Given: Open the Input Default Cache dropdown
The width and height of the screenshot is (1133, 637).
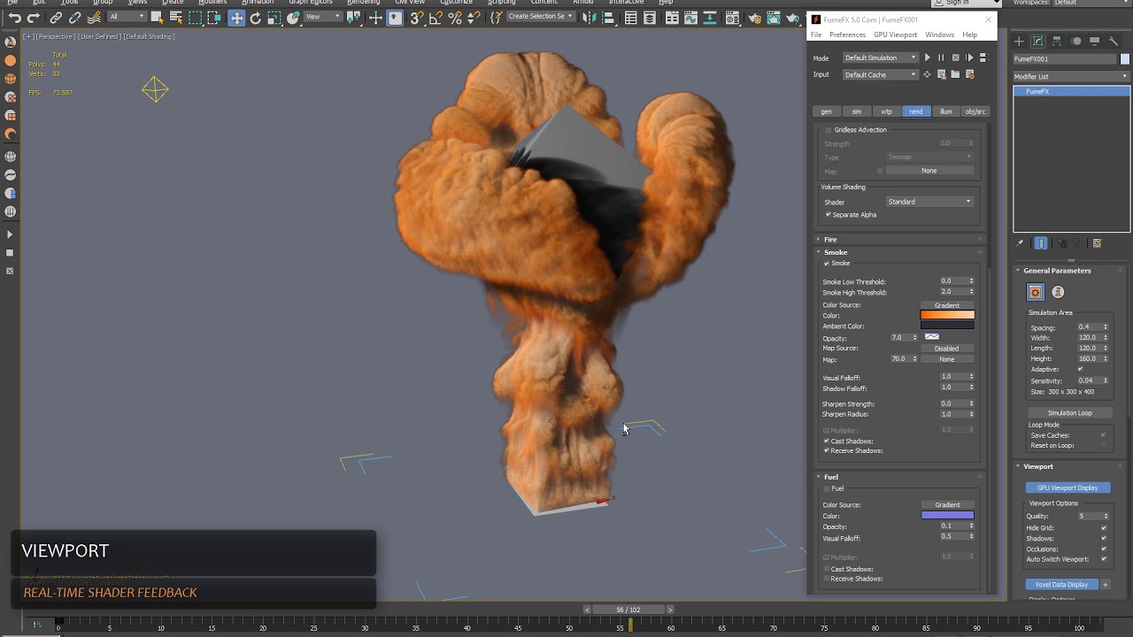Looking at the screenshot, I should (x=880, y=74).
